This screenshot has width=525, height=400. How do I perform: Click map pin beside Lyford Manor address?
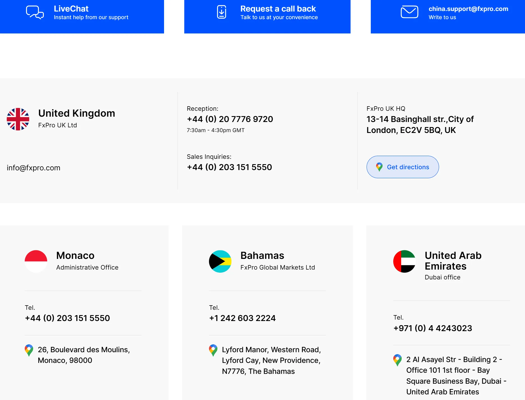tap(213, 350)
